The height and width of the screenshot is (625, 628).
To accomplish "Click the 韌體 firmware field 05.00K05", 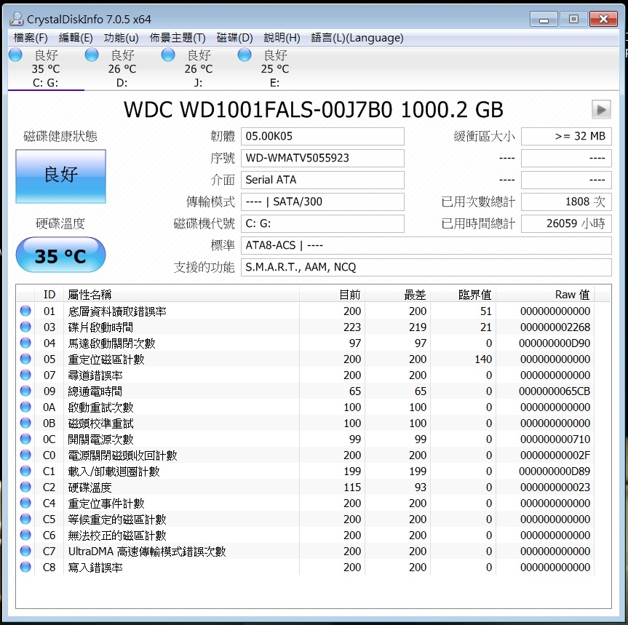I will (x=322, y=137).
